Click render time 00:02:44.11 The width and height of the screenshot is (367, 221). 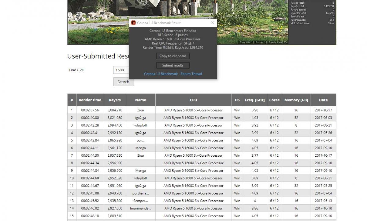(90, 148)
